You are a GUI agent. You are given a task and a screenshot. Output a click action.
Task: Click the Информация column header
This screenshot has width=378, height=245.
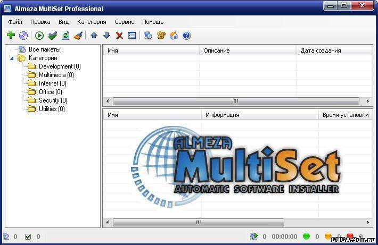tap(260, 115)
